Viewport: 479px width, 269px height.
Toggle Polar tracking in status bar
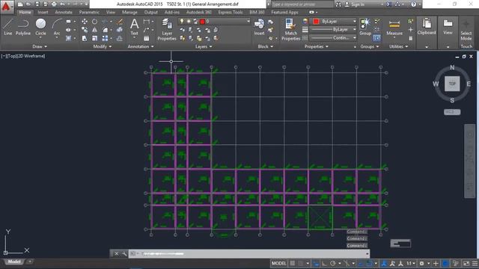pos(332,263)
